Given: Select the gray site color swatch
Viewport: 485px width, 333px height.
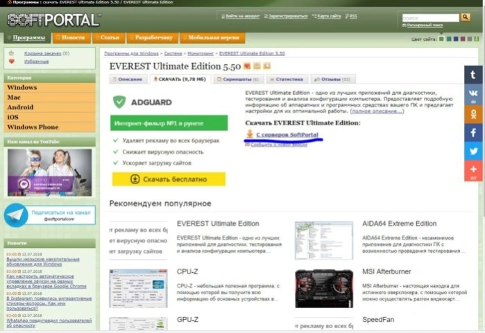Looking at the screenshot, I should click(x=470, y=39).
